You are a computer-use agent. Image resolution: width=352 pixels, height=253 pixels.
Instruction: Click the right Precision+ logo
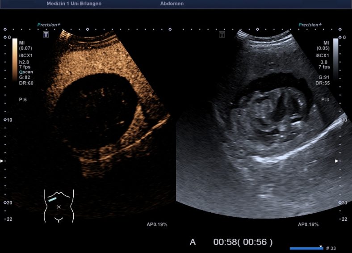click(310, 25)
